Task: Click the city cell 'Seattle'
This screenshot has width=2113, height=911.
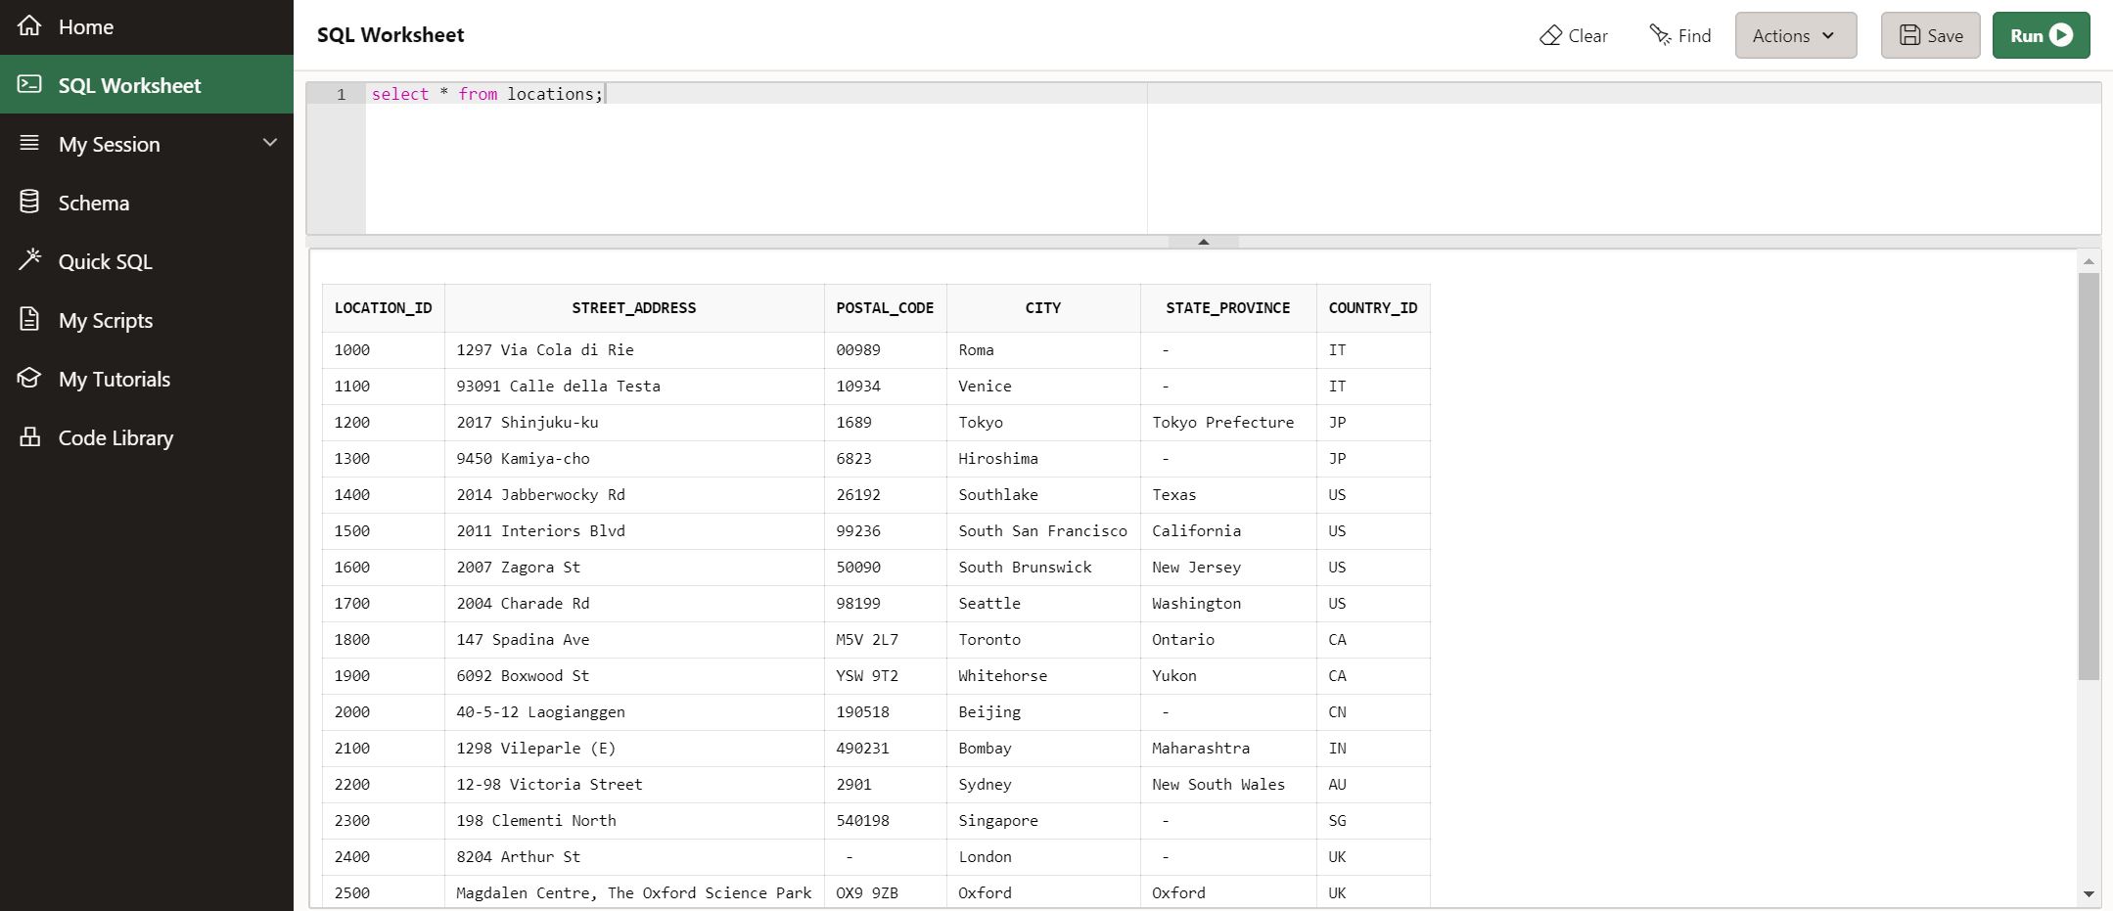Action: click(x=1043, y=604)
